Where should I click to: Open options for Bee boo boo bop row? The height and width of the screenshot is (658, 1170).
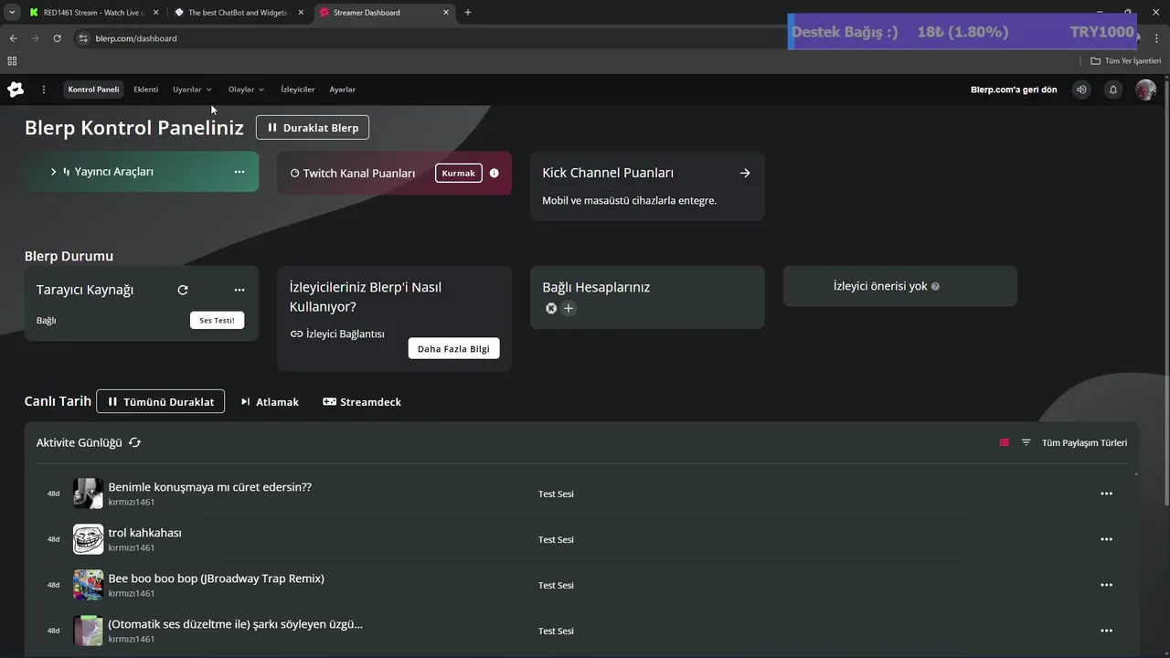[1106, 585]
